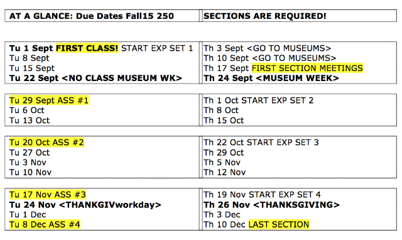Click 'Tu 24 Nov <THANKGIVworkday>' entry
The width and height of the screenshot is (402, 240).
pyautogui.click(x=85, y=205)
